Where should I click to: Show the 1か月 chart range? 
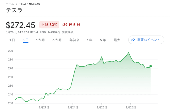pyautogui.click(x=40, y=40)
